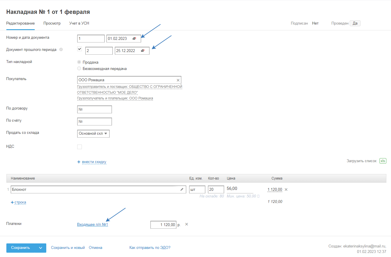Switch to the Редактирование tab

pyautogui.click(x=21, y=23)
